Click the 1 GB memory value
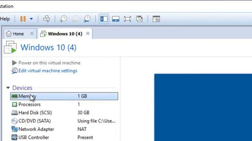Screen dimensions: 252x141 coord(82,96)
